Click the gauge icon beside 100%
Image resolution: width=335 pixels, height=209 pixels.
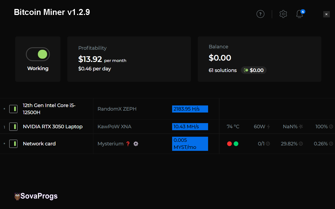[x=331, y=127]
